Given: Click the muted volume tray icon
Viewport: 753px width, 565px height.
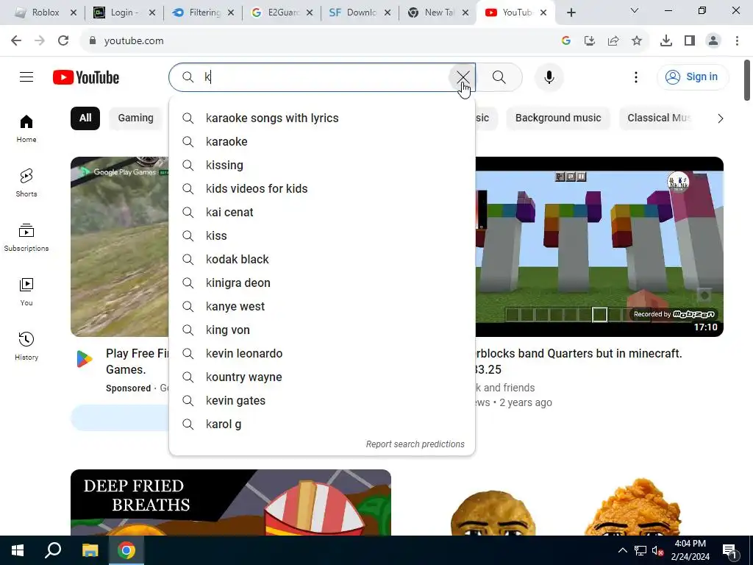Looking at the screenshot, I should pyautogui.click(x=657, y=550).
